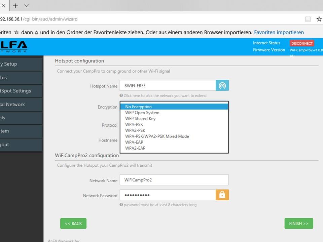This screenshot has width=323, height=242.
Task: Open the tab list chevron
Action: point(27,6)
